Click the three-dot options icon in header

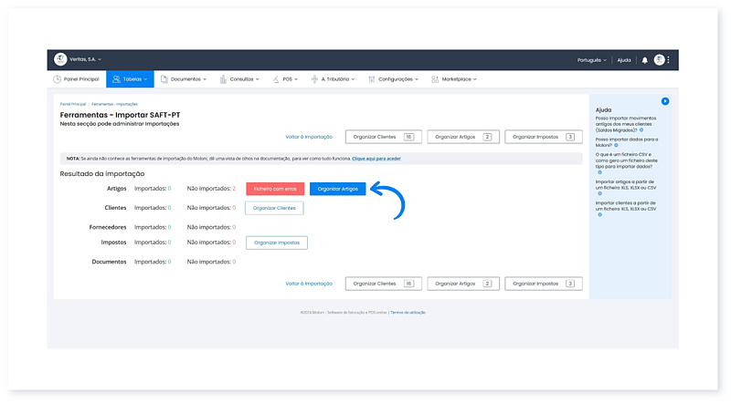click(669, 60)
